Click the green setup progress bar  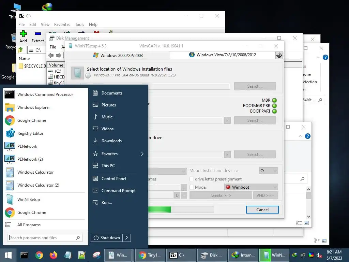181,209
